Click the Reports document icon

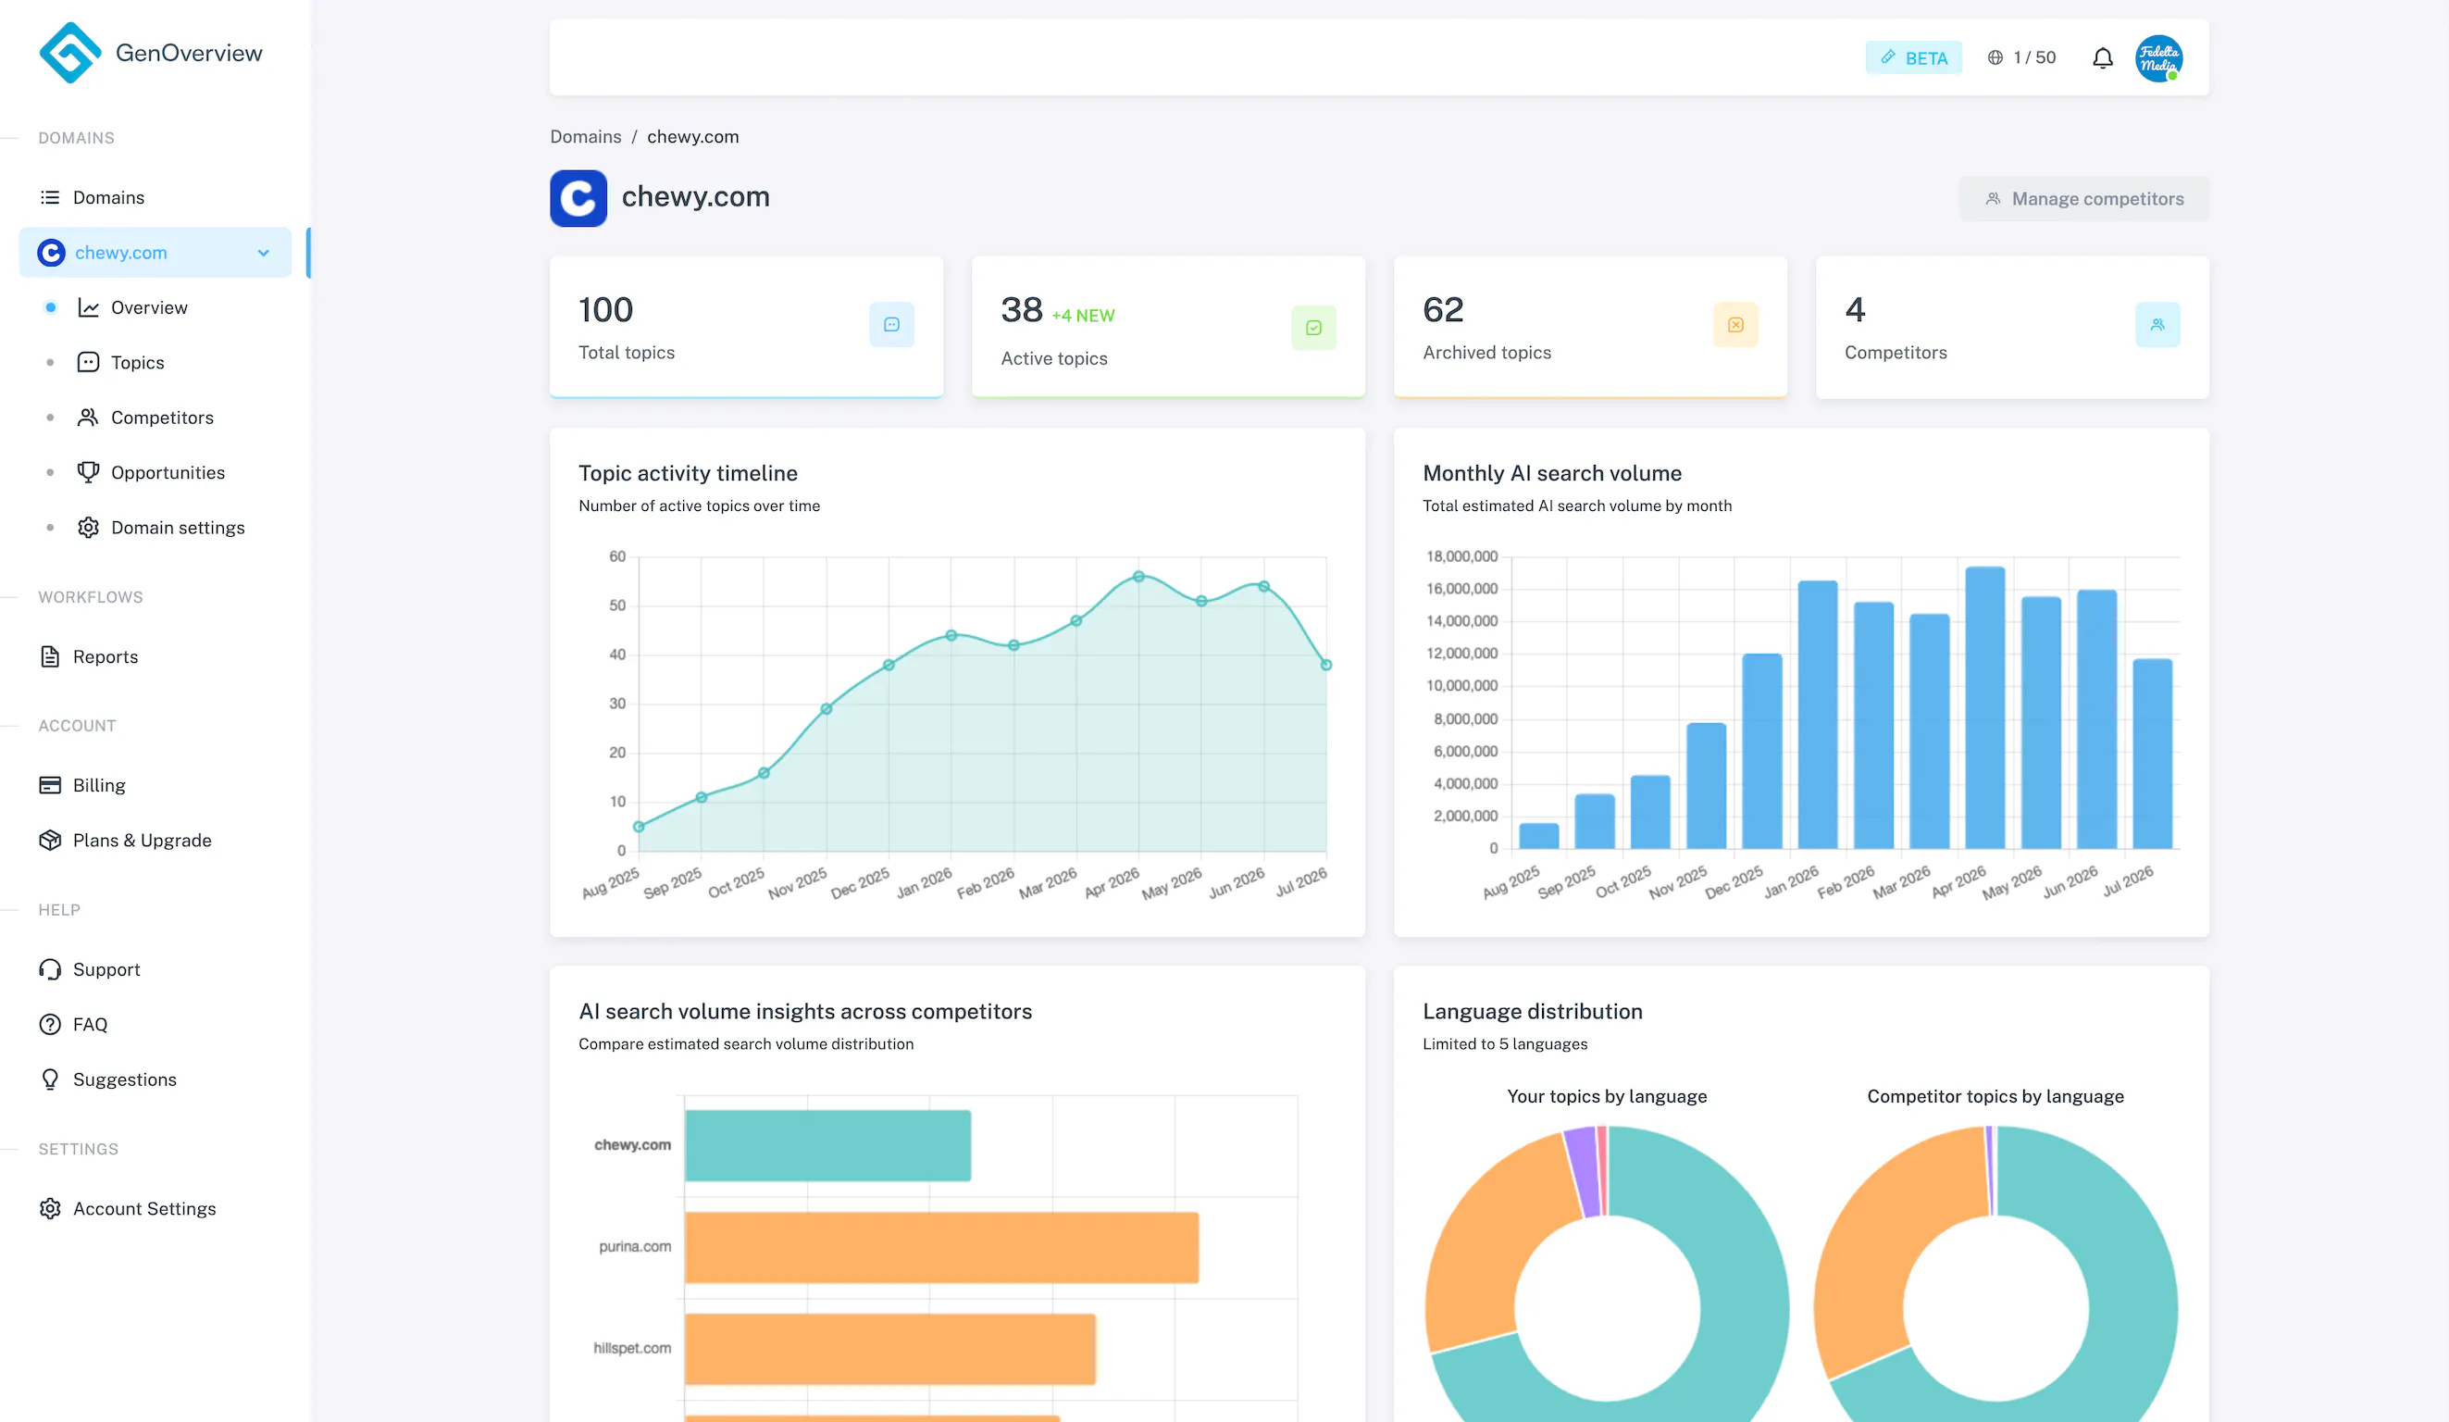(x=50, y=657)
